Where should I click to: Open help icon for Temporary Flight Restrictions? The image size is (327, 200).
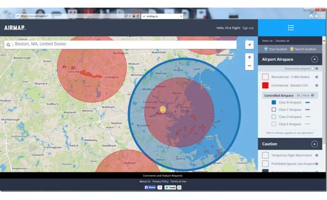[x=316, y=155]
